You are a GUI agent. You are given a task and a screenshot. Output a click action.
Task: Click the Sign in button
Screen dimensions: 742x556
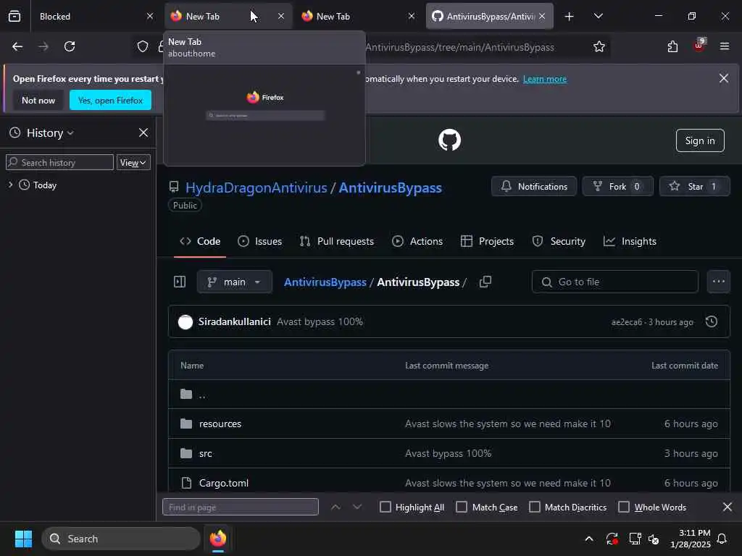click(700, 140)
